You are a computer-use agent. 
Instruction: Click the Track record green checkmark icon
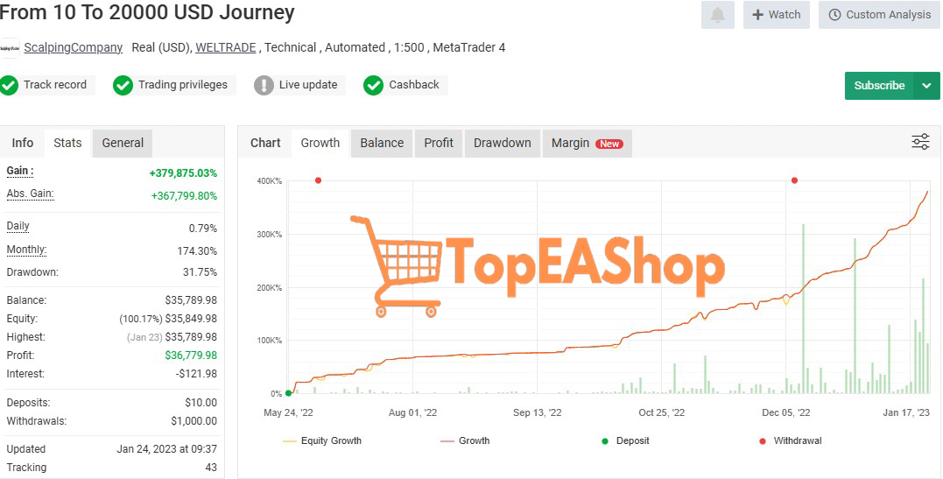click(x=10, y=85)
